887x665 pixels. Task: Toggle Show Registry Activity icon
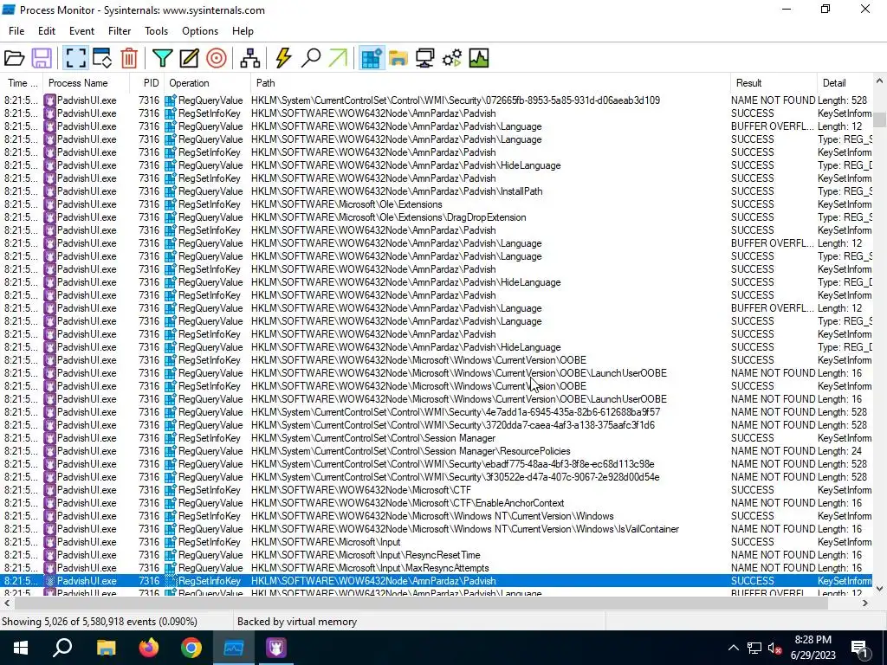tap(372, 58)
